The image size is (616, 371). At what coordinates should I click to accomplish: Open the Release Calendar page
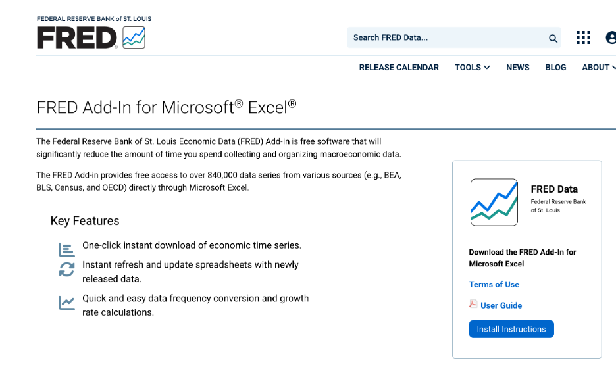[399, 68]
